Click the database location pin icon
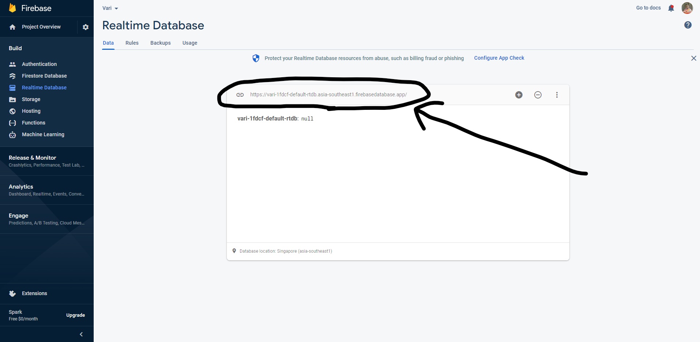 [x=234, y=251]
